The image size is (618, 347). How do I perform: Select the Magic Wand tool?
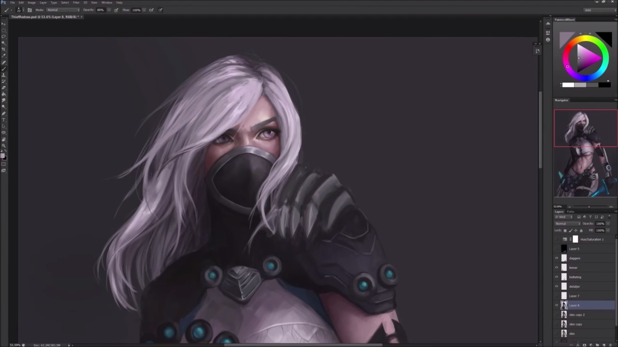tap(3, 42)
